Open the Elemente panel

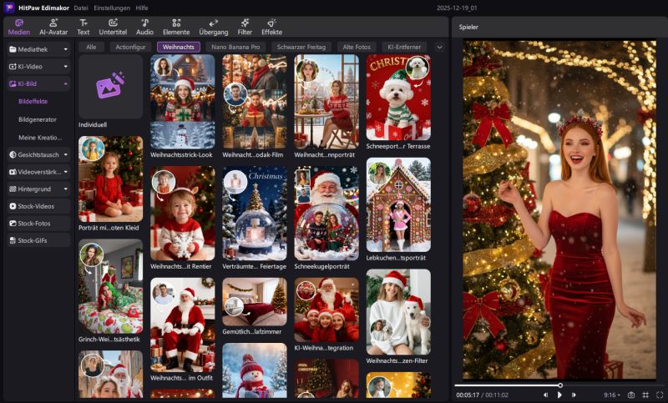pyautogui.click(x=176, y=27)
